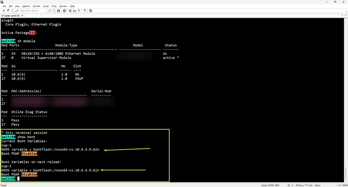348x187 pixels.
Task: Click the 'Model' column header
Action: tap(138, 45)
